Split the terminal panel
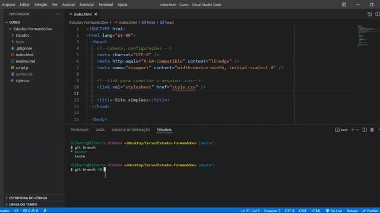Screen dimensions: 380x213 click(x=365, y=130)
